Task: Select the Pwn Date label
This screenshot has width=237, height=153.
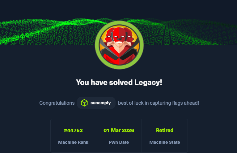Action: (119, 142)
